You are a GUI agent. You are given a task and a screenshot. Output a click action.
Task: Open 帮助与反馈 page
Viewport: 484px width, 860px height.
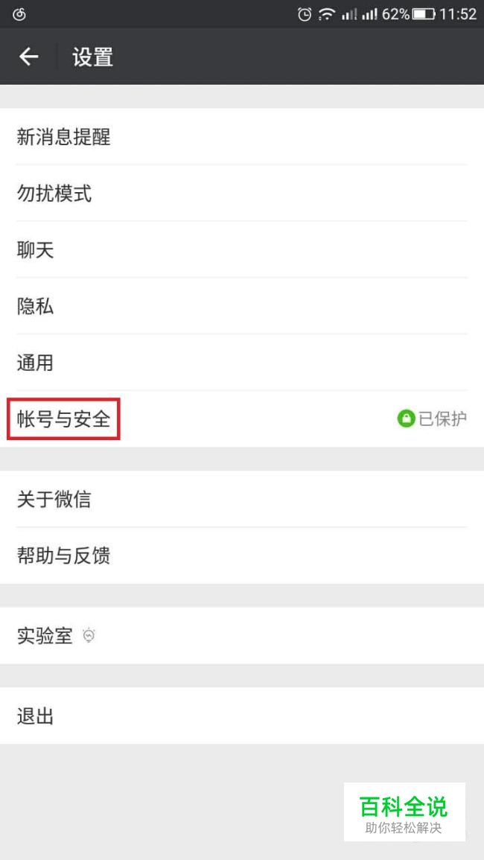click(x=242, y=555)
